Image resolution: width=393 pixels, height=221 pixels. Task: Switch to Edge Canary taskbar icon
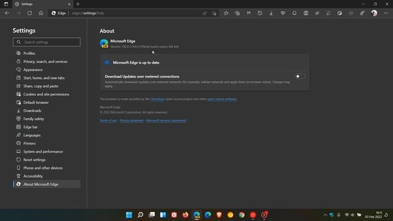point(196,215)
